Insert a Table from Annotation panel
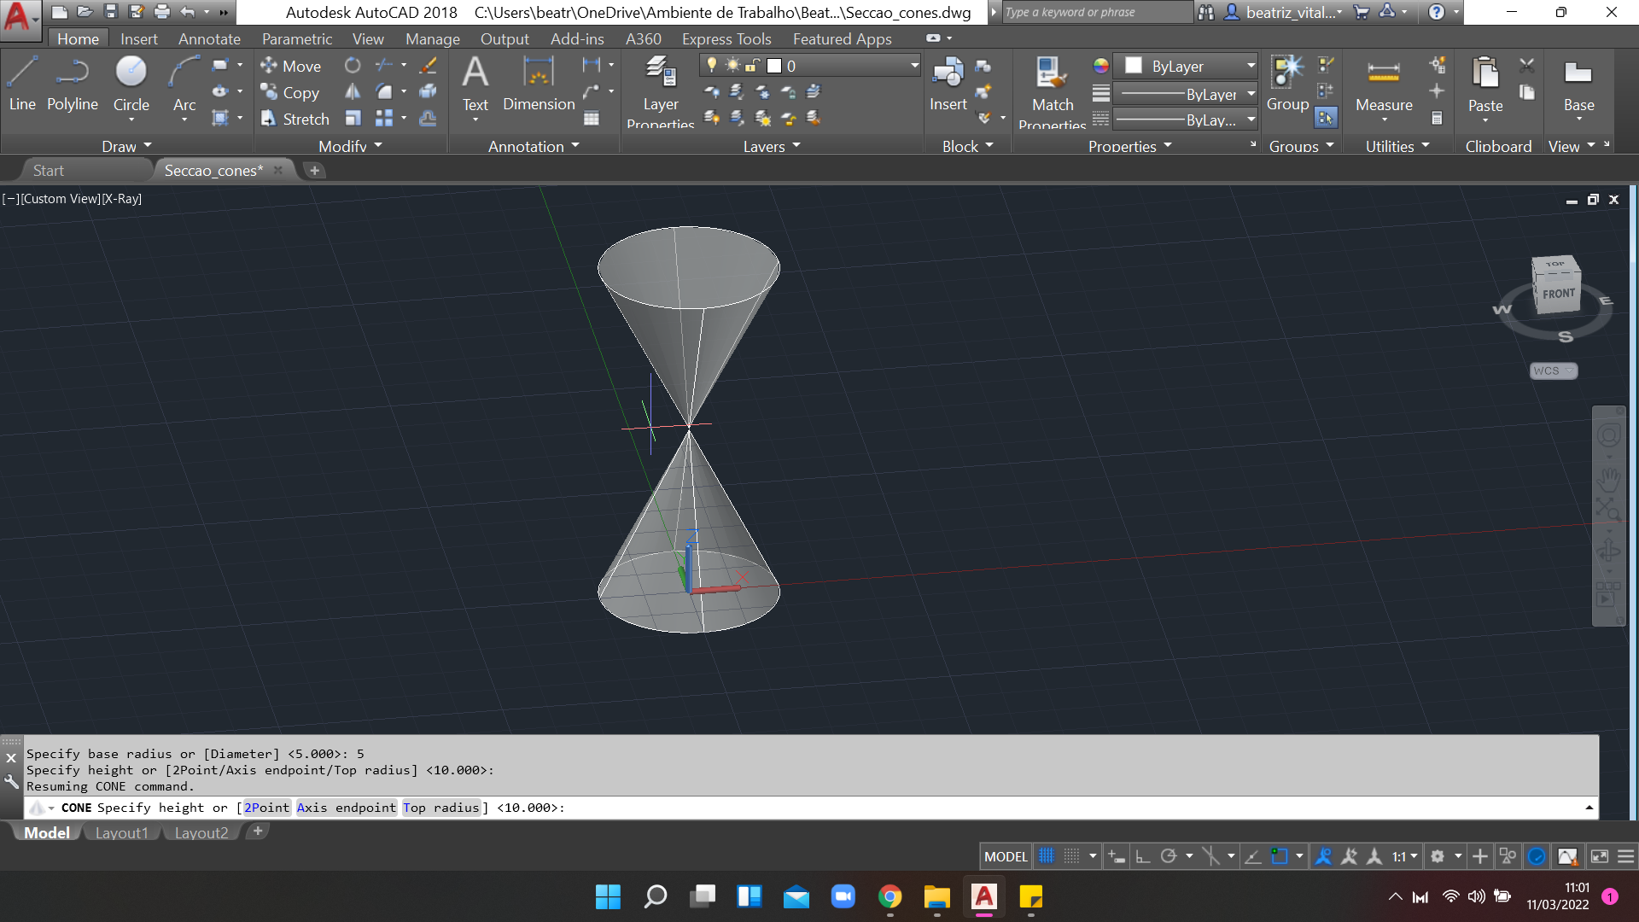Screen dimensions: 1639x922 [x=592, y=118]
